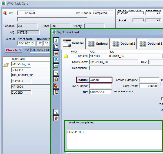Open the Optional 2 tab

pos(124,44)
